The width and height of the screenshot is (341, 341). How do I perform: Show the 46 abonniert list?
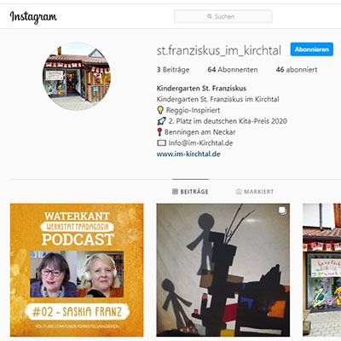point(297,70)
